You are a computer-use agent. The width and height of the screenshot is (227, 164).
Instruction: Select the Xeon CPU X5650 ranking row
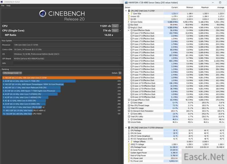click(62, 114)
